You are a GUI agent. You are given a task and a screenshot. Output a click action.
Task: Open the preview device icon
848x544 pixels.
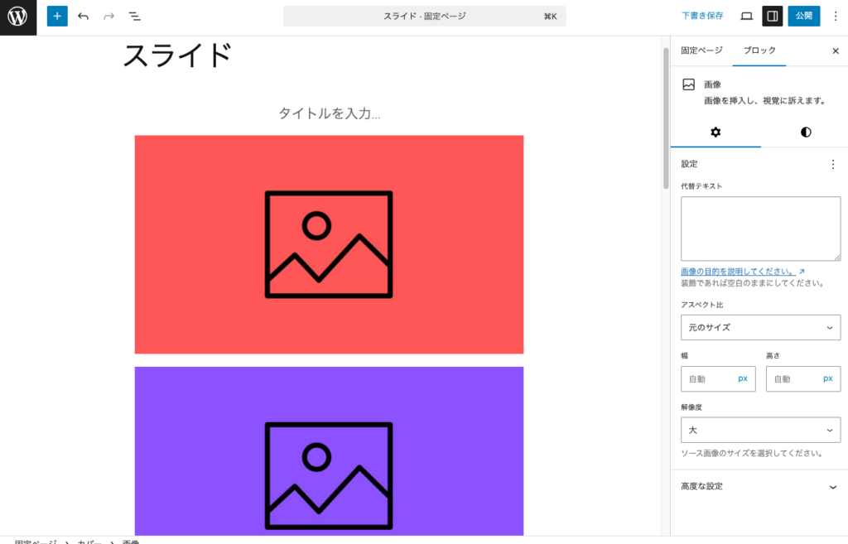pyautogui.click(x=747, y=16)
